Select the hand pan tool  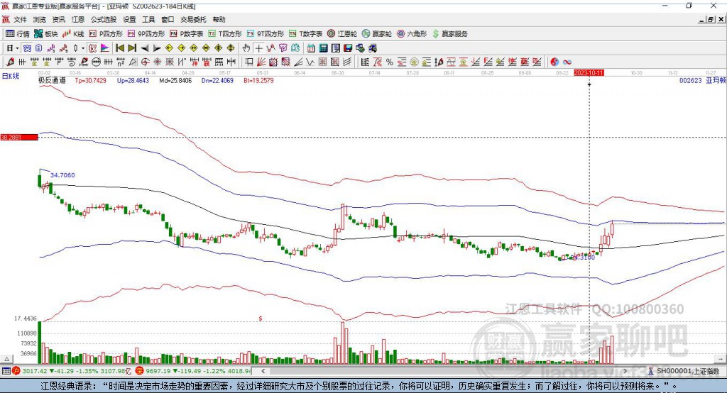coord(246,48)
